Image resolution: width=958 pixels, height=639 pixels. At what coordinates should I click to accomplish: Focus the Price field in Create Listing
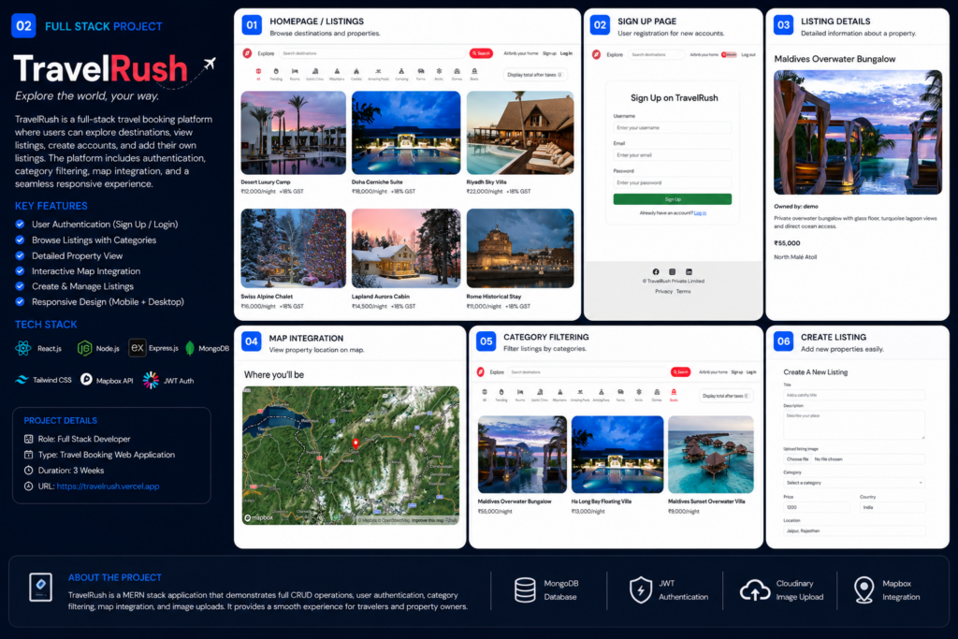click(x=816, y=507)
